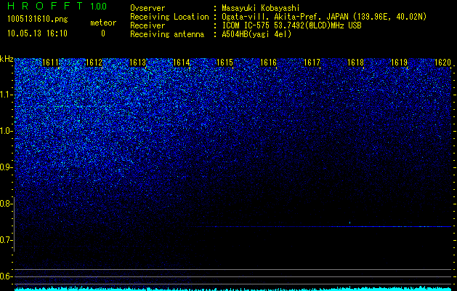Click the 1620 time marker
Screen dimensions: 457x291
click(x=442, y=63)
